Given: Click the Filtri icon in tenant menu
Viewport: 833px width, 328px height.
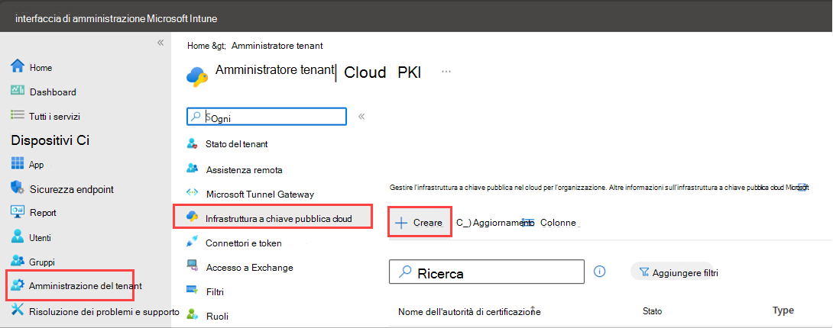Looking at the screenshot, I should click(x=193, y=291).
